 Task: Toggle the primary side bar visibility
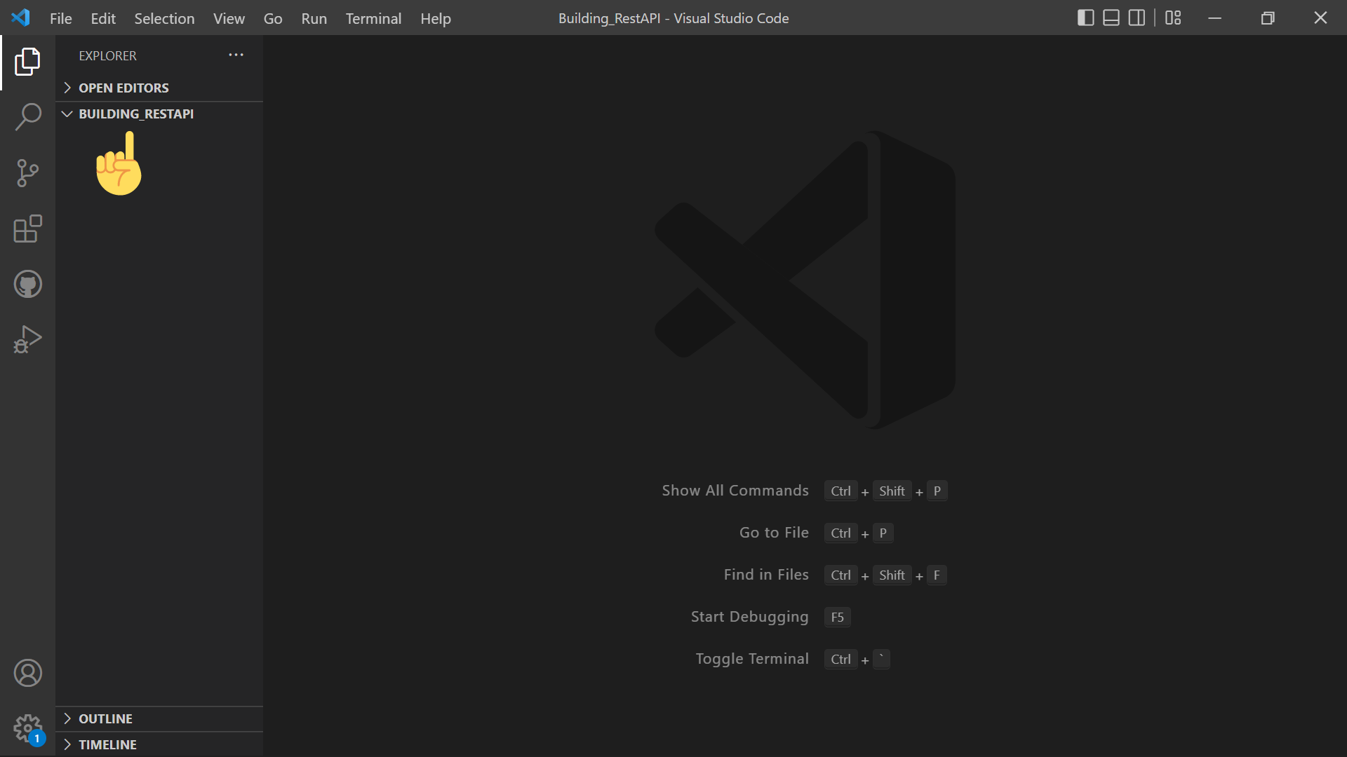point(1085,18)
